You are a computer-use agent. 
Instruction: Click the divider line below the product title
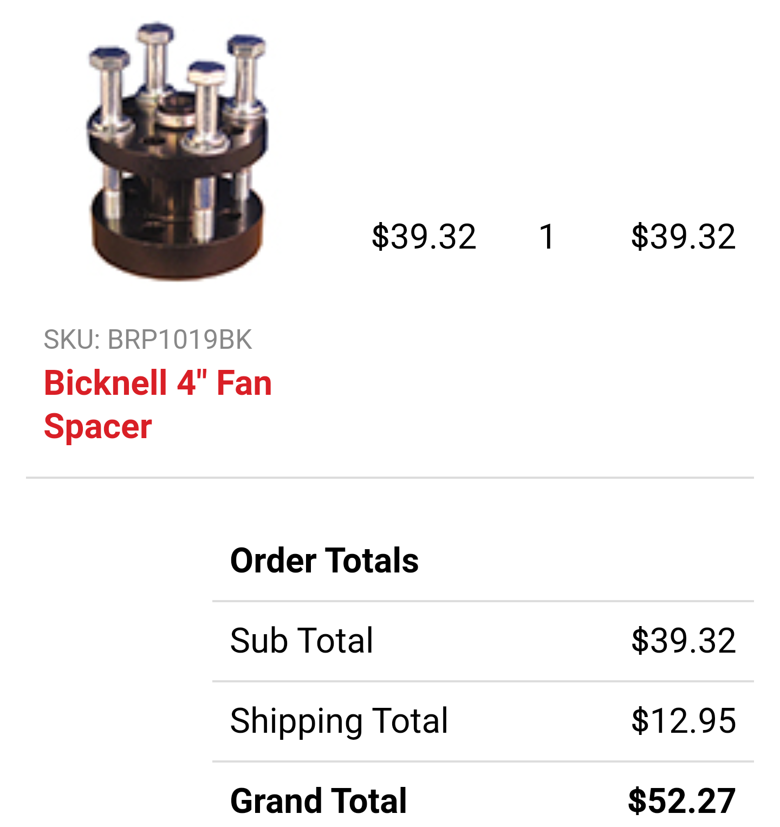390,478
